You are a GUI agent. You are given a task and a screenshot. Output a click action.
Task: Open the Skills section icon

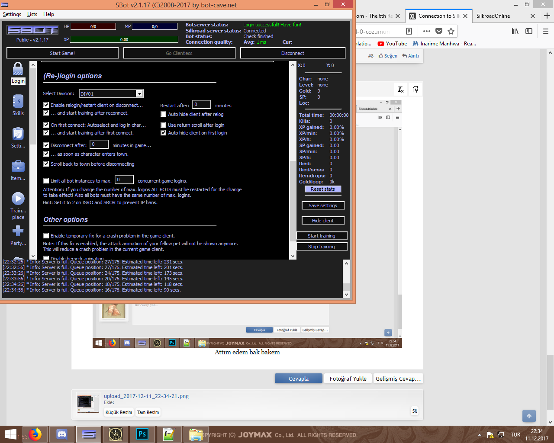(x=18, y=105)
